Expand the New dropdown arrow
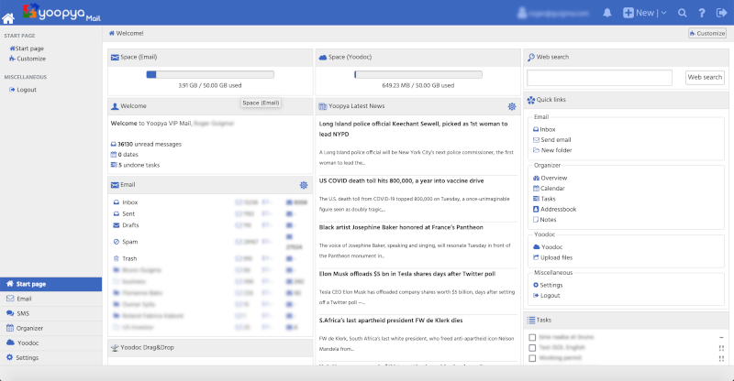Screen dimensions: 734x381 665,13
